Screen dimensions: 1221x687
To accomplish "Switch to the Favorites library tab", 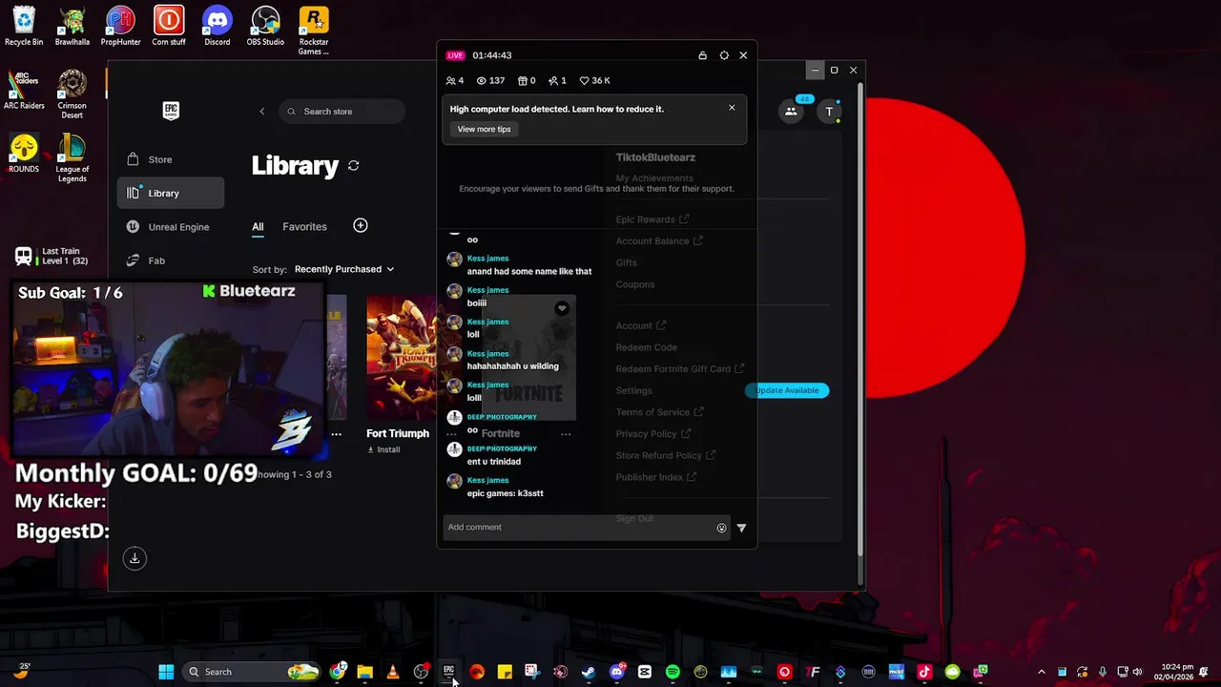I will click(x=304, y=226).
